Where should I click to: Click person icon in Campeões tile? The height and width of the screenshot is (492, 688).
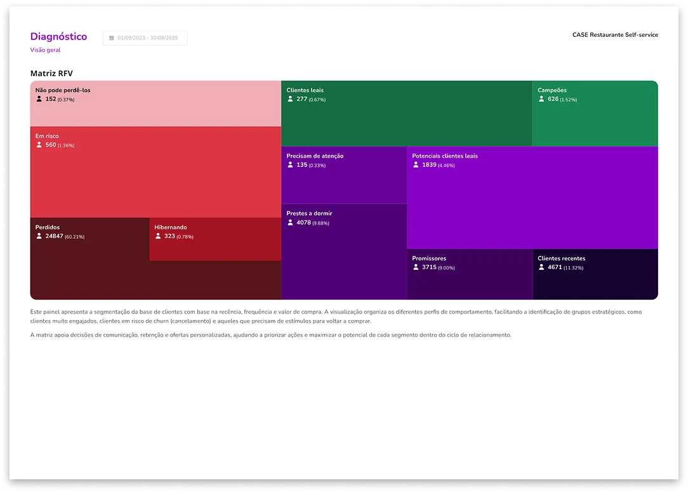click(x=541, y=99)
